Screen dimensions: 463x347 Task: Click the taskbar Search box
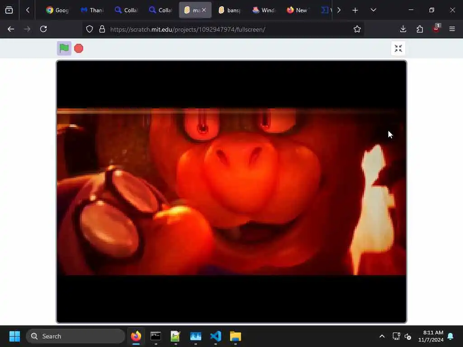(76, 336)
